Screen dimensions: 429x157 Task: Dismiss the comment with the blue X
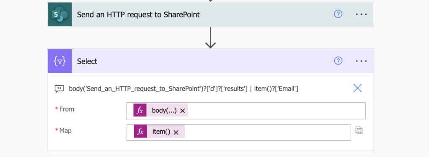(x=358, y=88)
